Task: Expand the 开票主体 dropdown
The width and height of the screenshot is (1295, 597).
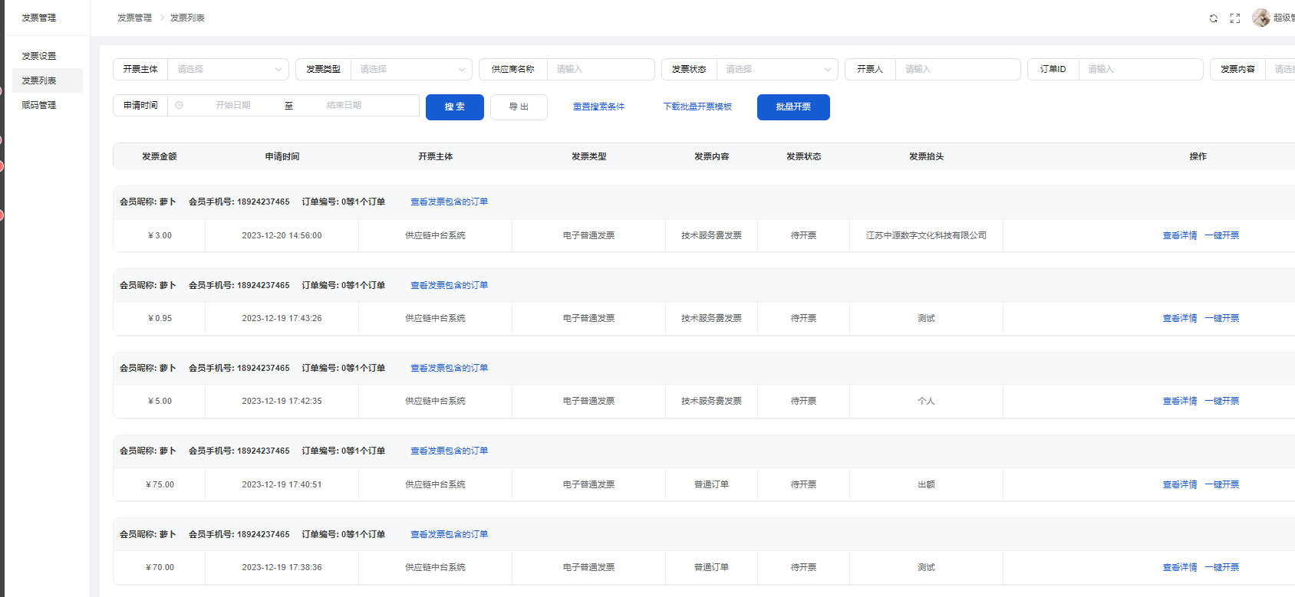Action: pyautogui.click(x=228, y=69)
